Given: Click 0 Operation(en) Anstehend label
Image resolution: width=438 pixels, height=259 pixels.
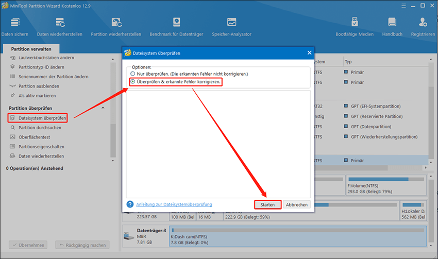Looking at the screenshot, I should [35, 168].
